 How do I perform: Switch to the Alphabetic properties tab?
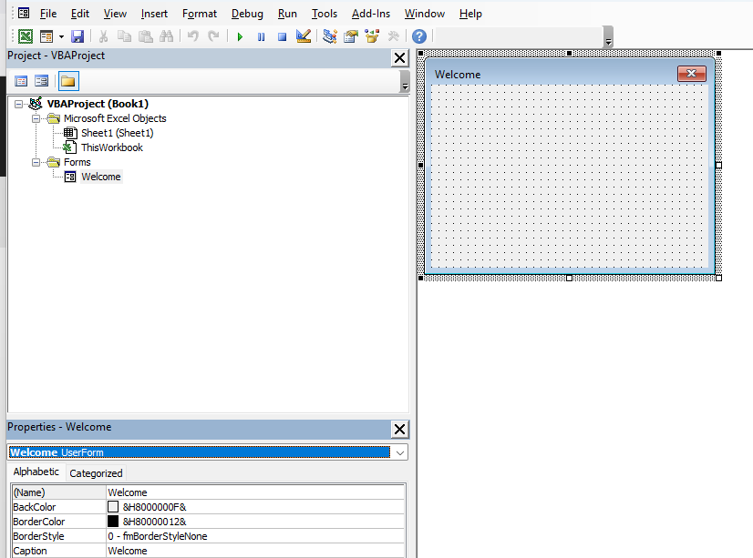coord(36,472)
